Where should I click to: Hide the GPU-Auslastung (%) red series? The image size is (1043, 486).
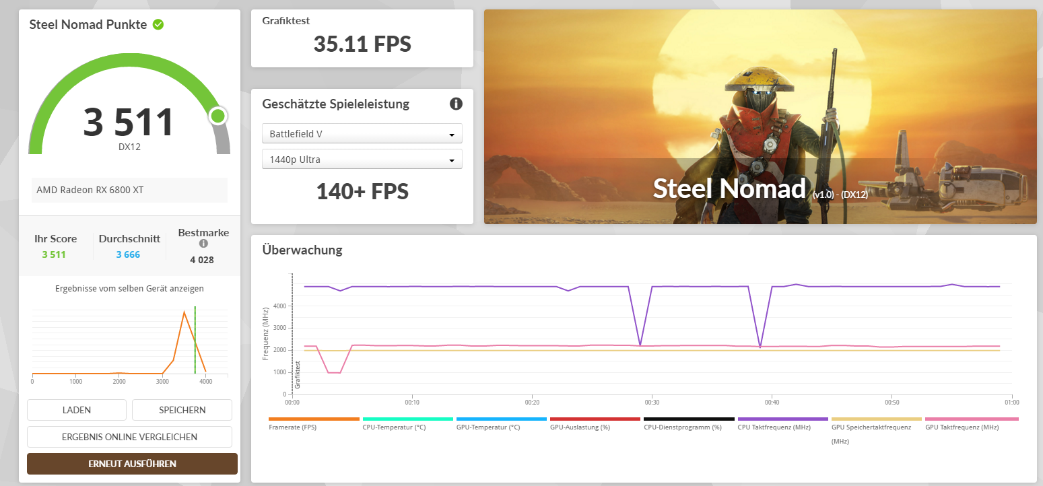coord(595,423)
